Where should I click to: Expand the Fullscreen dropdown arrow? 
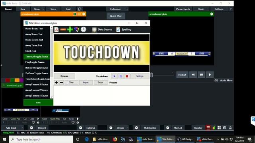127,9
